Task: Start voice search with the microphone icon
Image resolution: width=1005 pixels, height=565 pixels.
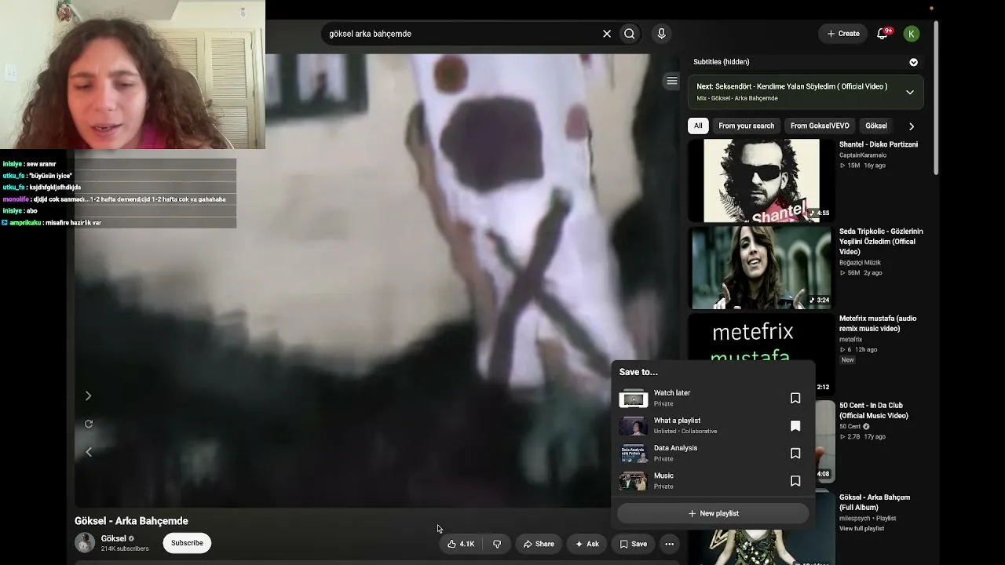Action: (661, 34)
